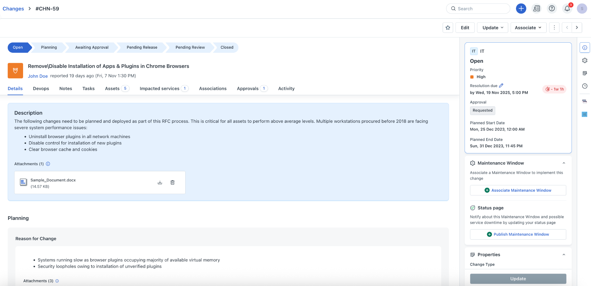Switch to the Impacted services tab
Viewport: 591px width, 286px height.
click(164, 89)
